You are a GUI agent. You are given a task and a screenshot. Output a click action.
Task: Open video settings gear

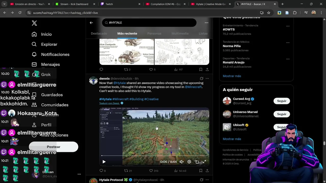tap(189, 162)
